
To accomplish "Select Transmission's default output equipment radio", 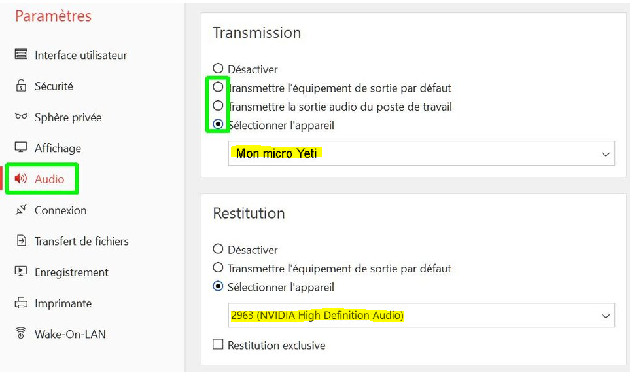I will click(219, 87).
